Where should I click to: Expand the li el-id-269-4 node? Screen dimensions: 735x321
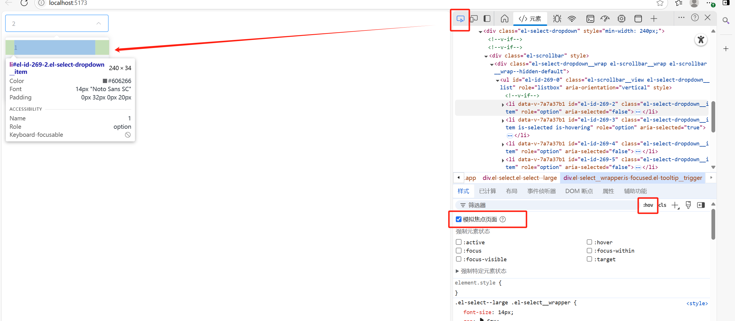[503, 144]
